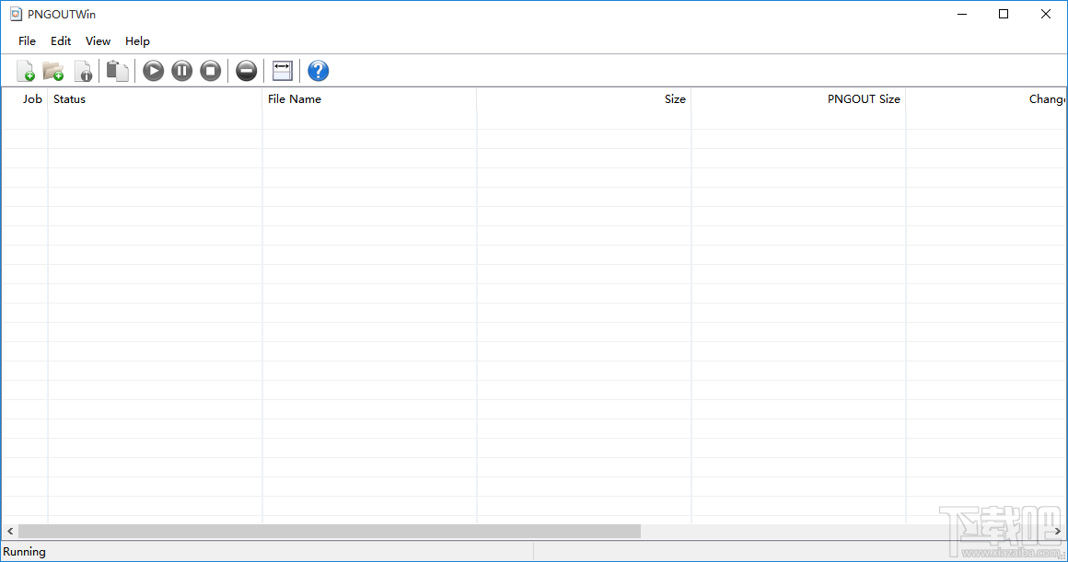Viewport: 1068px width, 562px height.
Task: Sort by the File Name column header
Action: pos(370,99)
